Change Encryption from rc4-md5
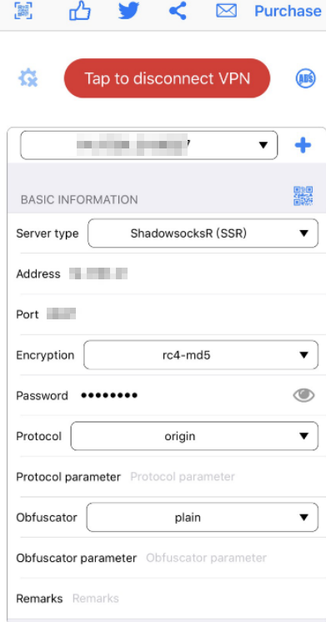The image size is (326, 622). (x=201, y=355)
